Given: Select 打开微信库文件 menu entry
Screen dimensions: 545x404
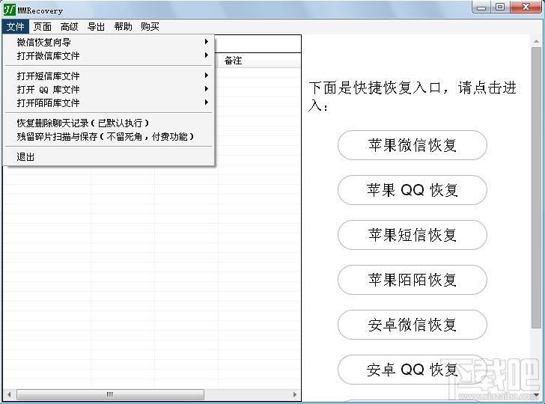Looking at the screenshot, I should [x=109, y=55].
